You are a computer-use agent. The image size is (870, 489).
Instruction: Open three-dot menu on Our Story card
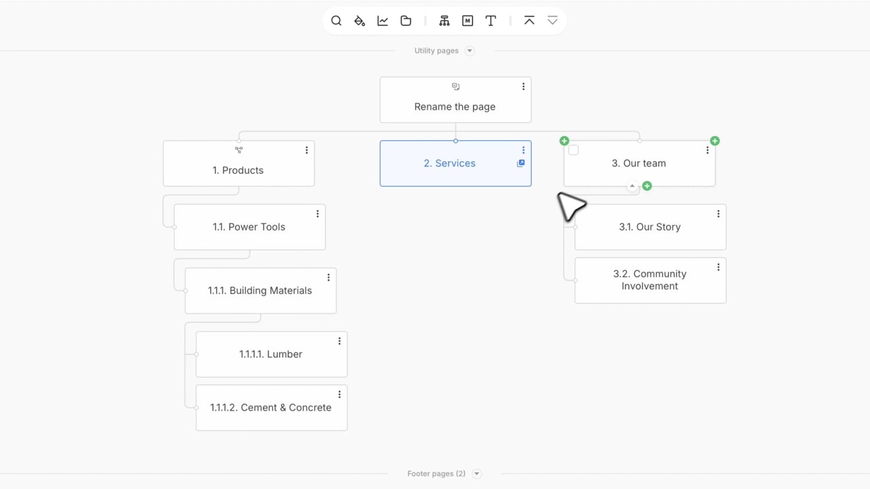tap(718, 214)
